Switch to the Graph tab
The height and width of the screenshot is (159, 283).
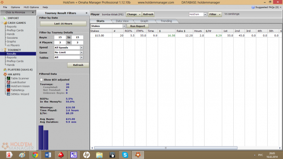click(x=144, y=21)
